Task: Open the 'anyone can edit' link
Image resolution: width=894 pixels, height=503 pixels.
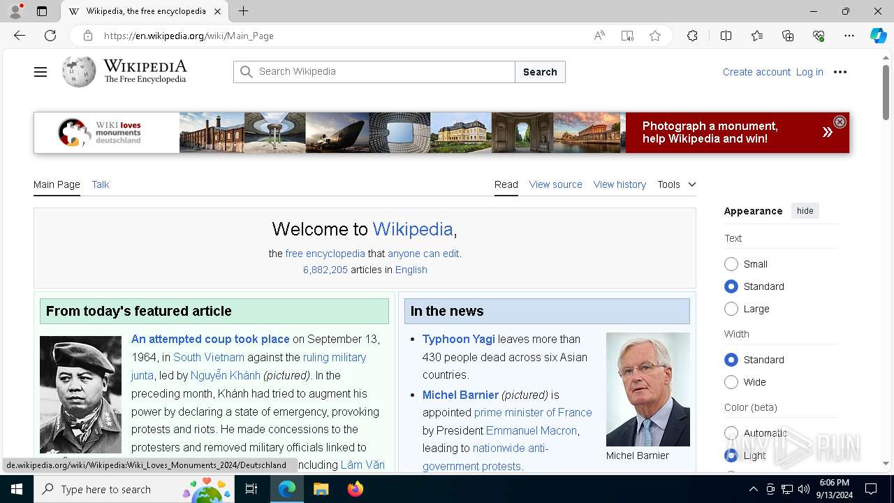Action: coord(423,254)
